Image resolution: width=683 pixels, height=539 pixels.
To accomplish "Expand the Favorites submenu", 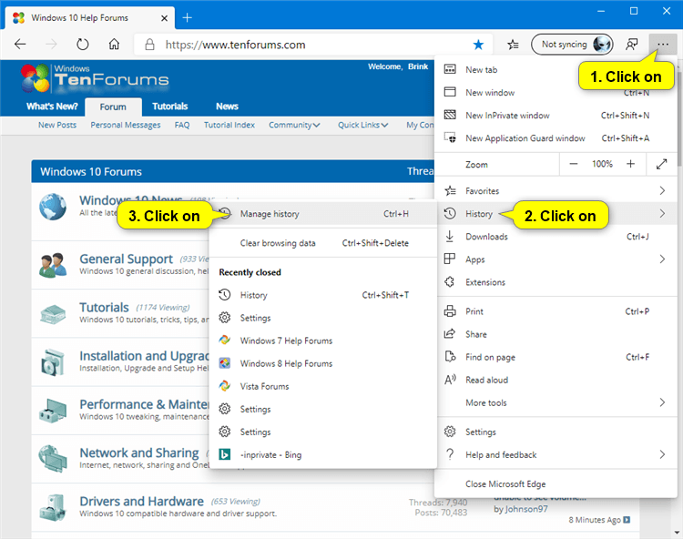I will pos(556,190).
